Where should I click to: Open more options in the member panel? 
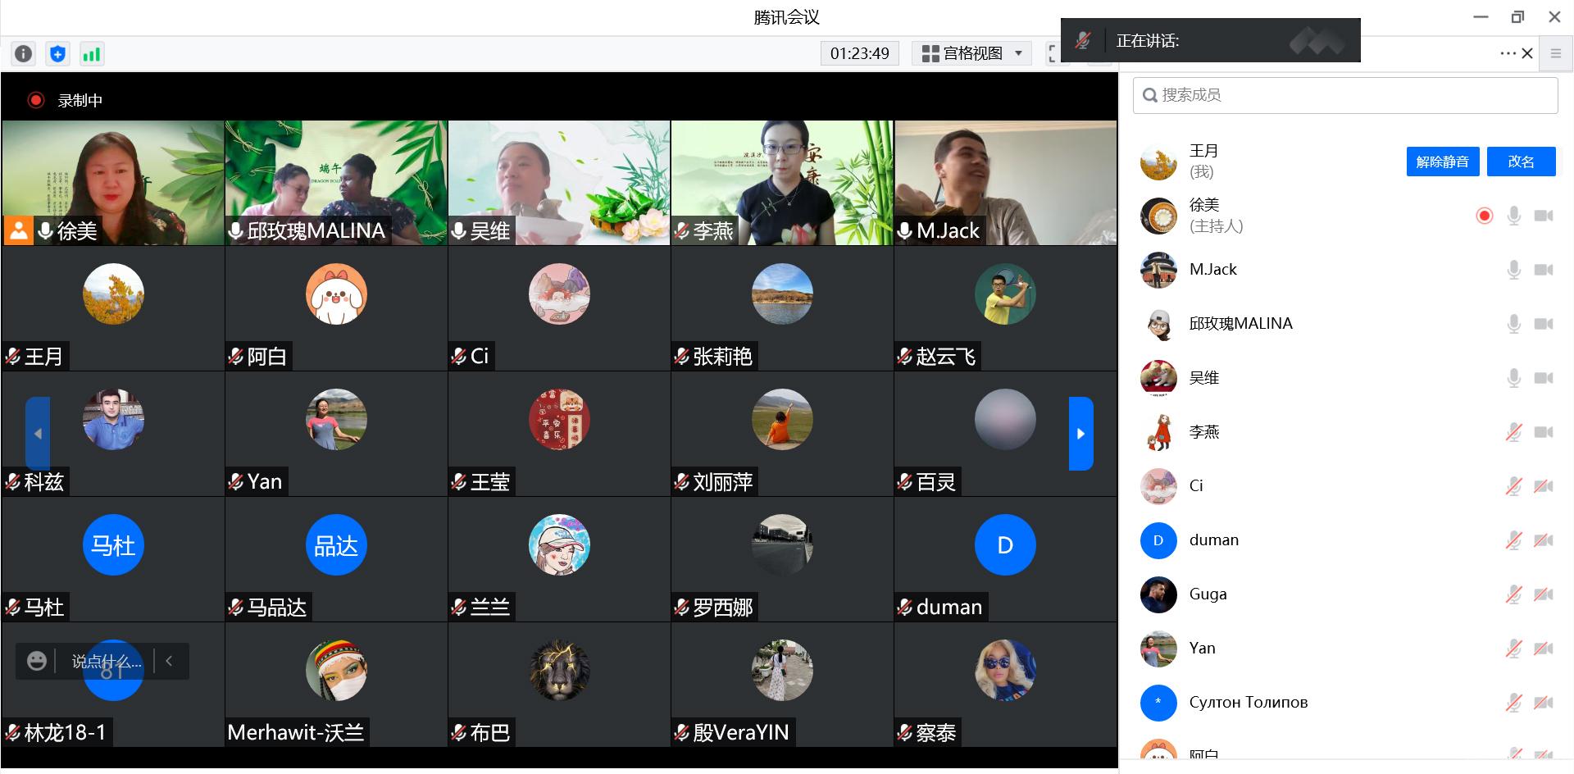[1507, 53]
